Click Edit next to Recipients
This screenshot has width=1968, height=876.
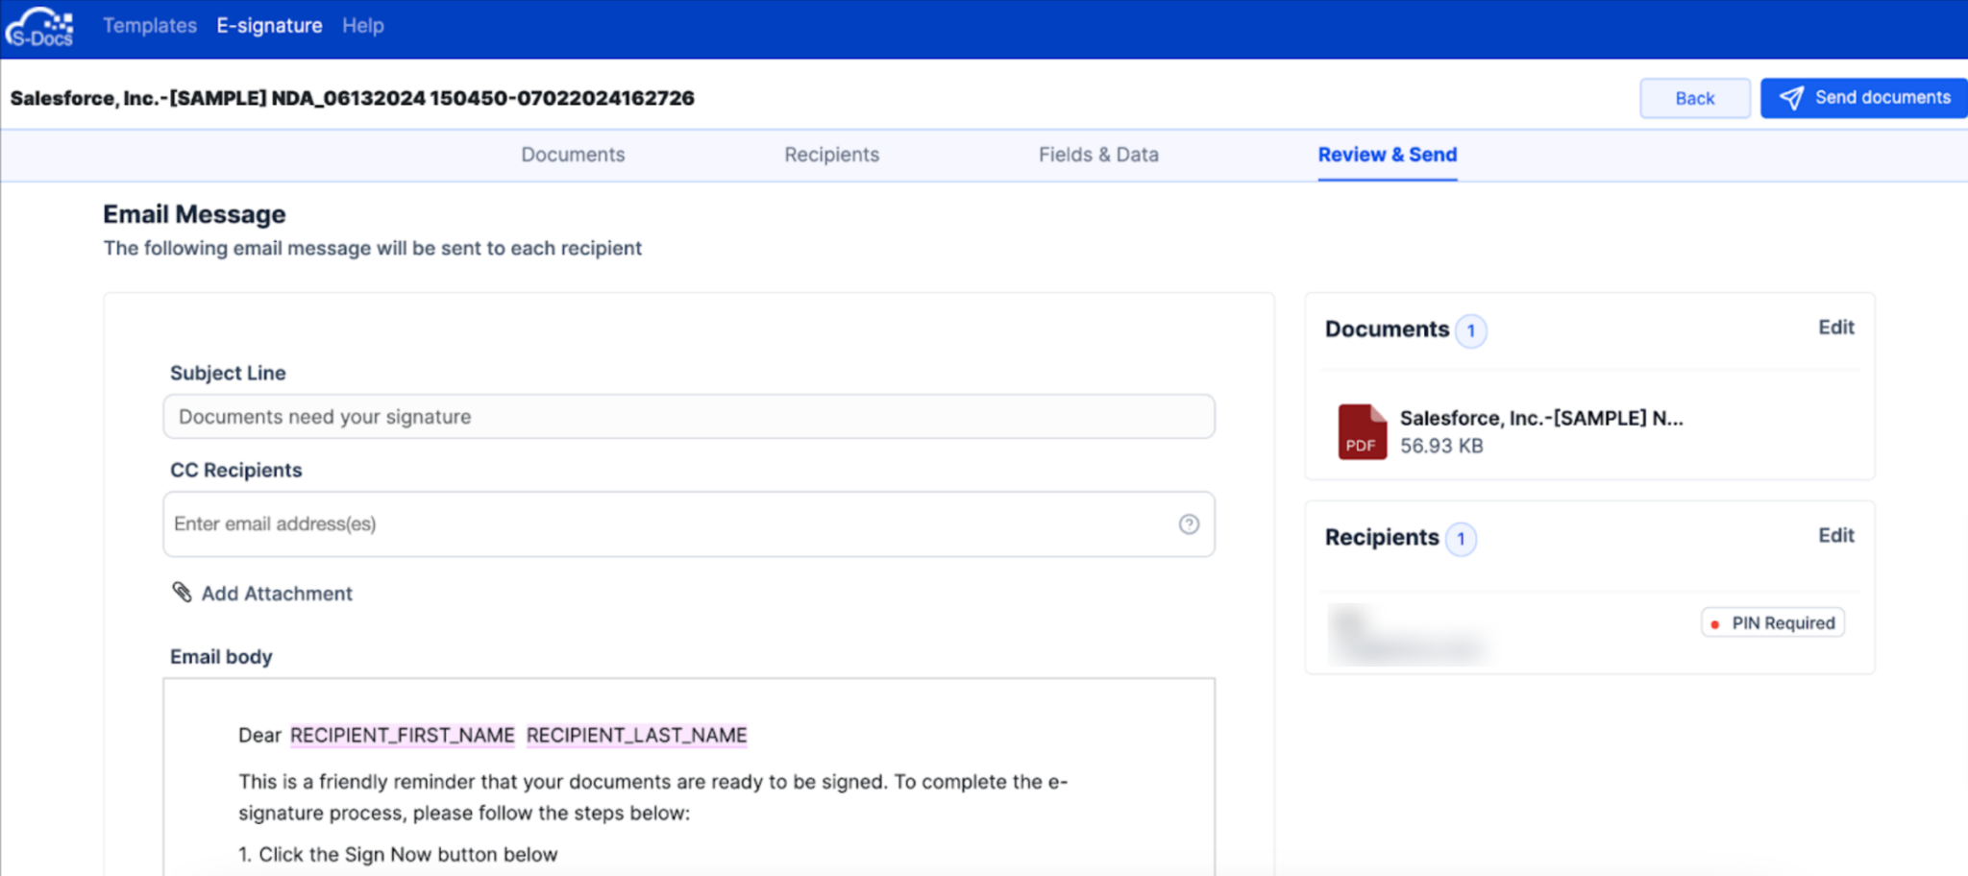(x=1835, y=535)
